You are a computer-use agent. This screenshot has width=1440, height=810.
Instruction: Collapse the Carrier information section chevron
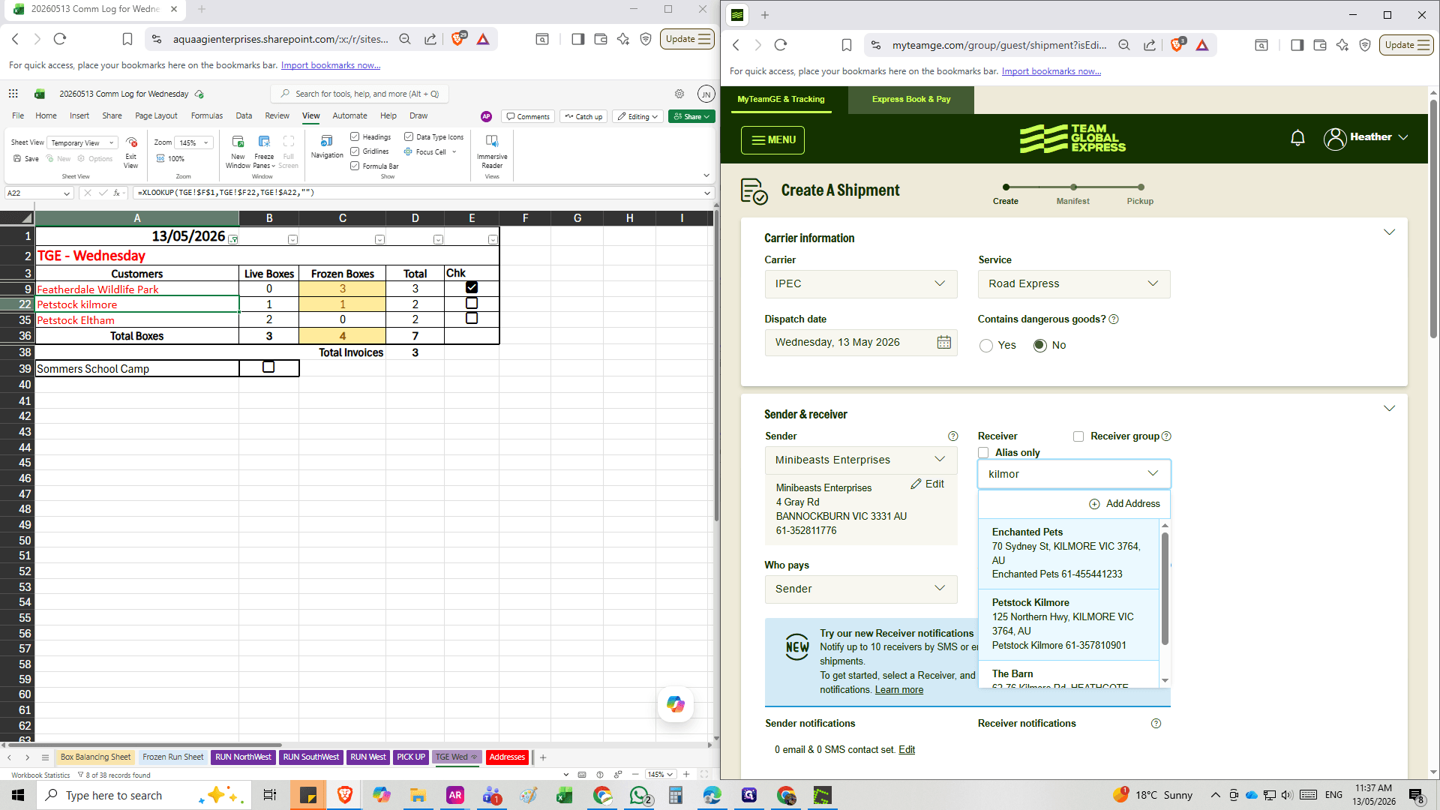(1389, 232)
